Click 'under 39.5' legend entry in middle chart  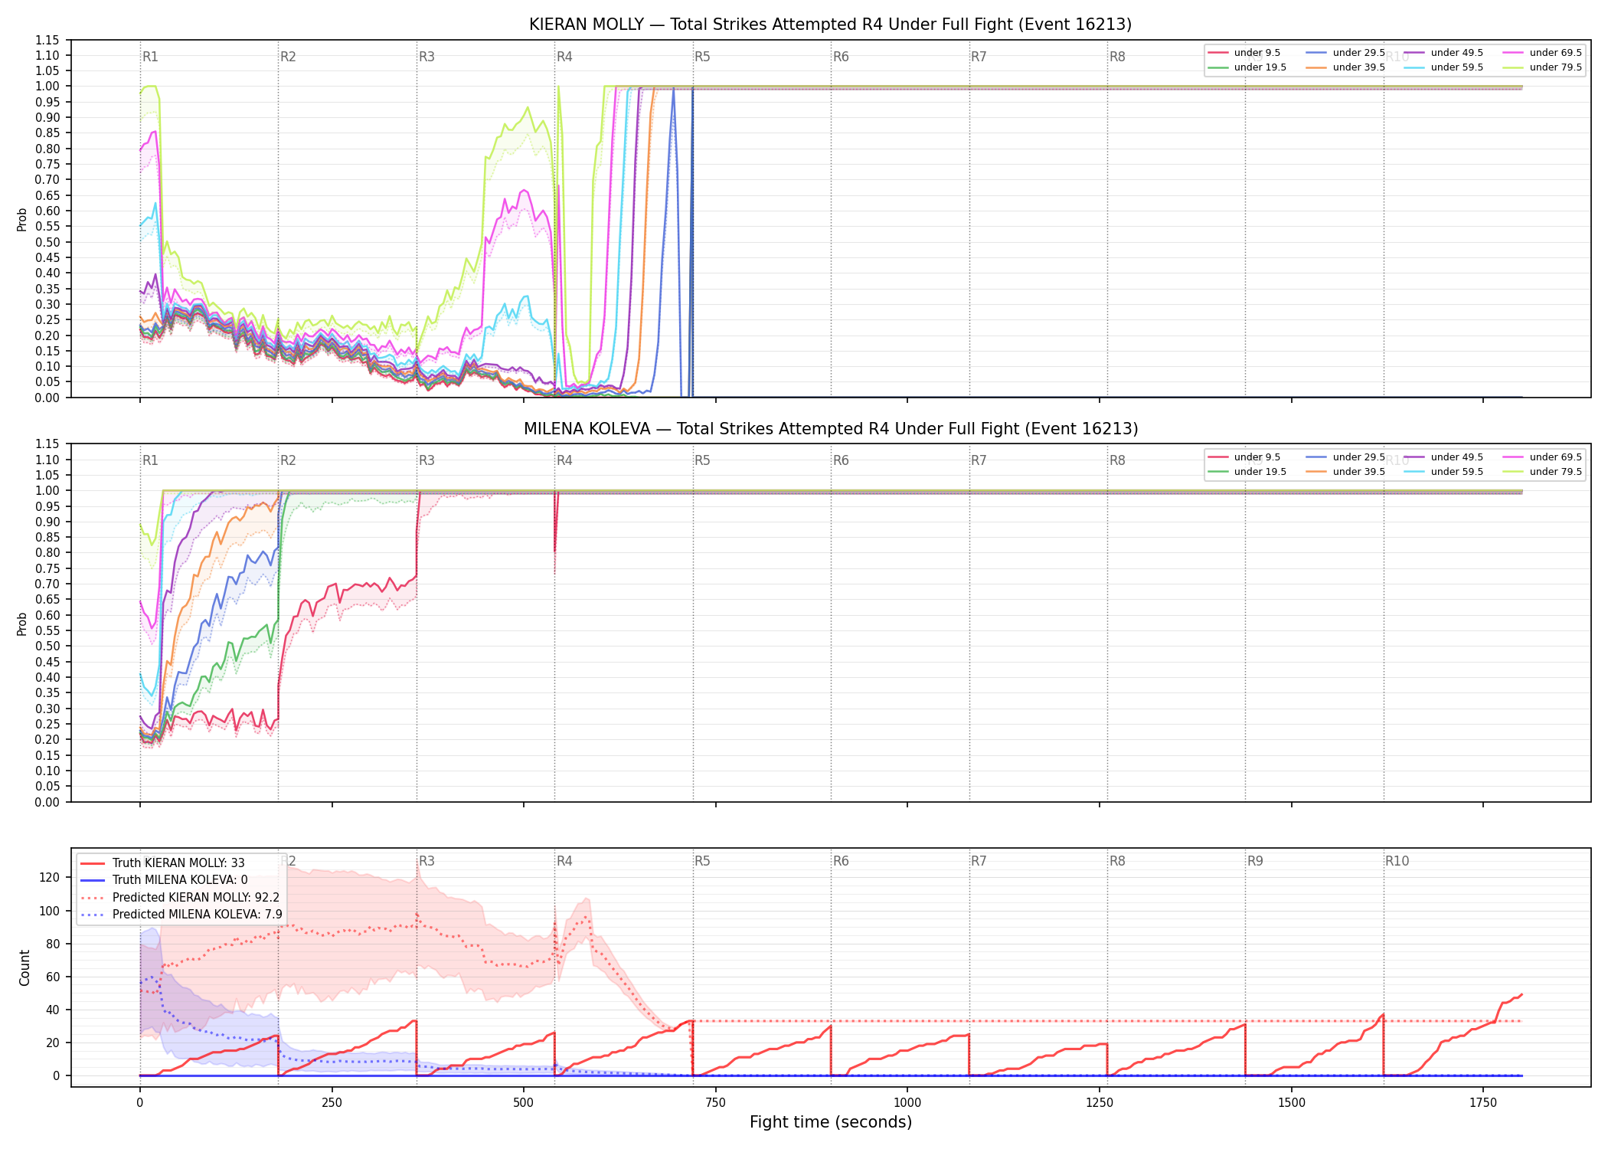tap(1345, 472)
